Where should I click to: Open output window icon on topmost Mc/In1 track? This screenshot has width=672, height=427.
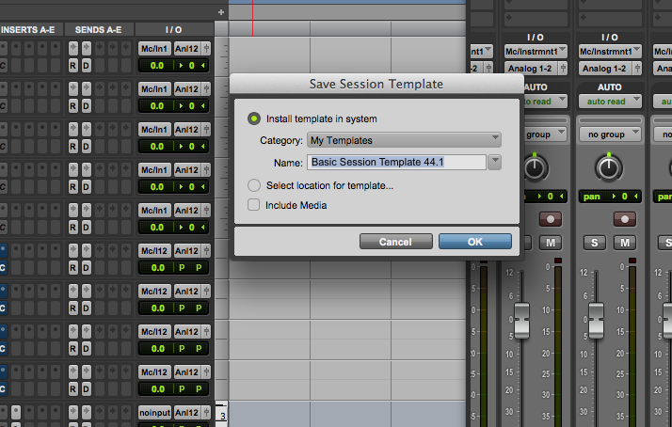point(206,48)
